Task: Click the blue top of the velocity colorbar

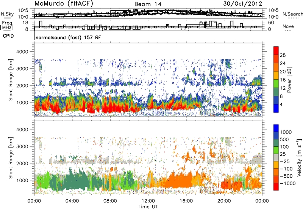Action: [276, 128]
